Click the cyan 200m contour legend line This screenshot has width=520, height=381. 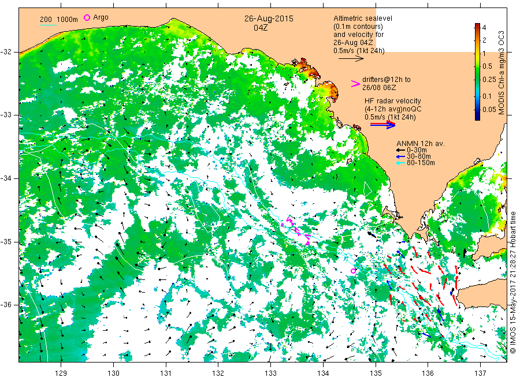coord(48,25)
